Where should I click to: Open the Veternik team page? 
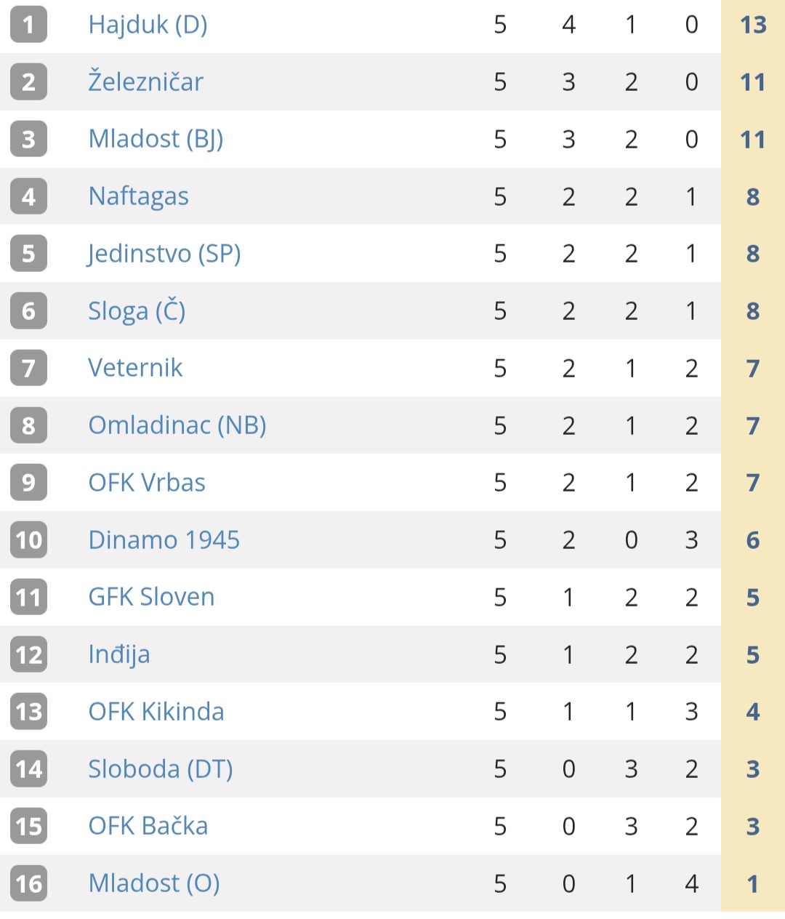click(x=135, y=368)
